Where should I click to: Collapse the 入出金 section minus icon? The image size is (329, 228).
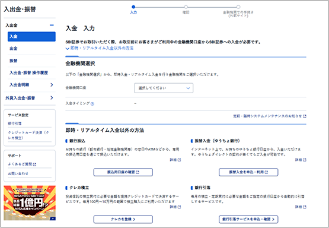click(x=52, y=25)
